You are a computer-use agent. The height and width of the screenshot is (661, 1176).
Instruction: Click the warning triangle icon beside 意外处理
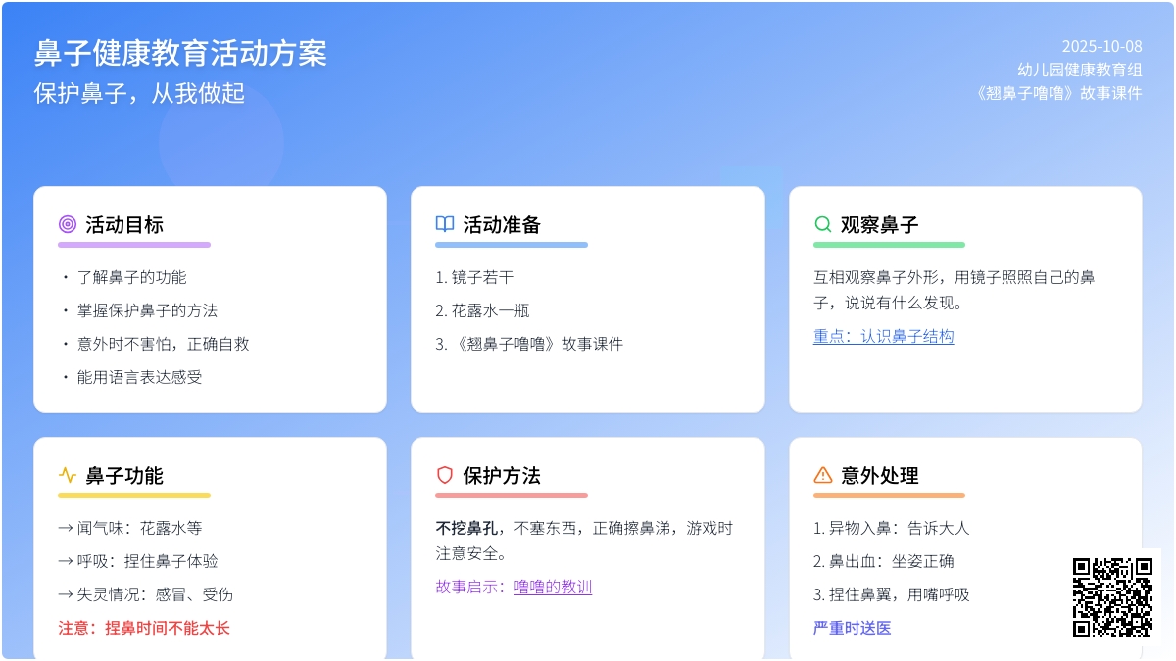pyautogui.click(x=823, y=475)
